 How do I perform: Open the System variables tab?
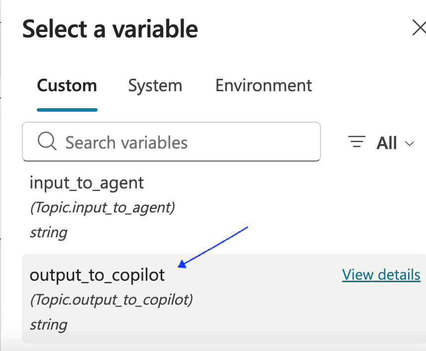tap(155, 85)
